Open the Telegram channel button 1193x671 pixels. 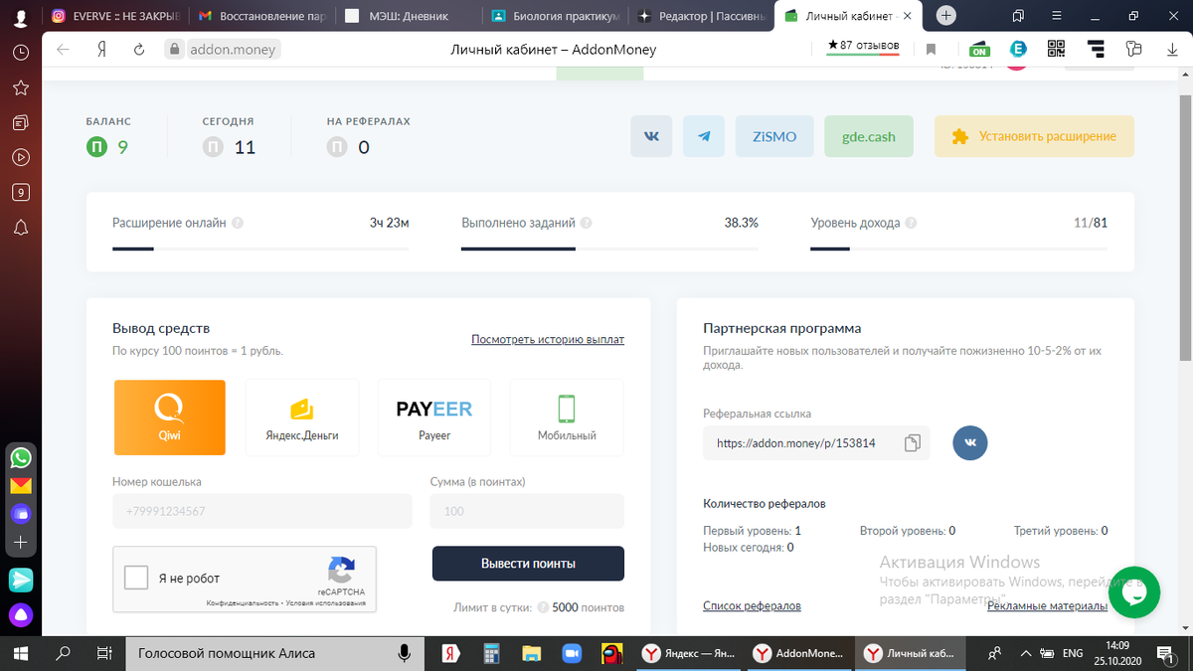tap(704, 136)
